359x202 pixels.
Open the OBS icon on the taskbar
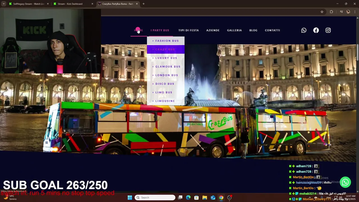click(x=229, y=198)
